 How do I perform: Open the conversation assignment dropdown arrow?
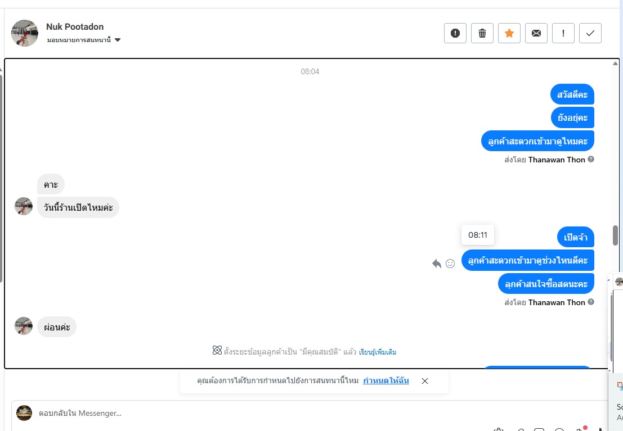pos(118,40)
